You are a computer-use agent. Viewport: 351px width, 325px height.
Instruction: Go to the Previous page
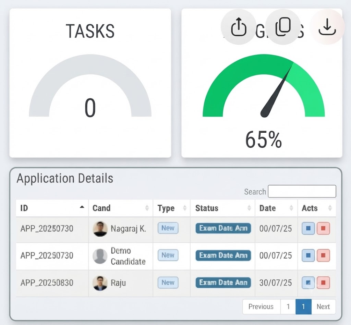tap(261, 306)
